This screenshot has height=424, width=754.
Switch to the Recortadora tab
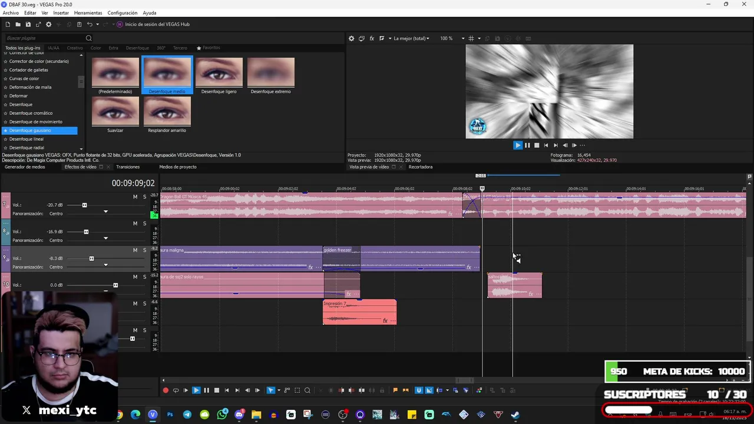point(421,167)
